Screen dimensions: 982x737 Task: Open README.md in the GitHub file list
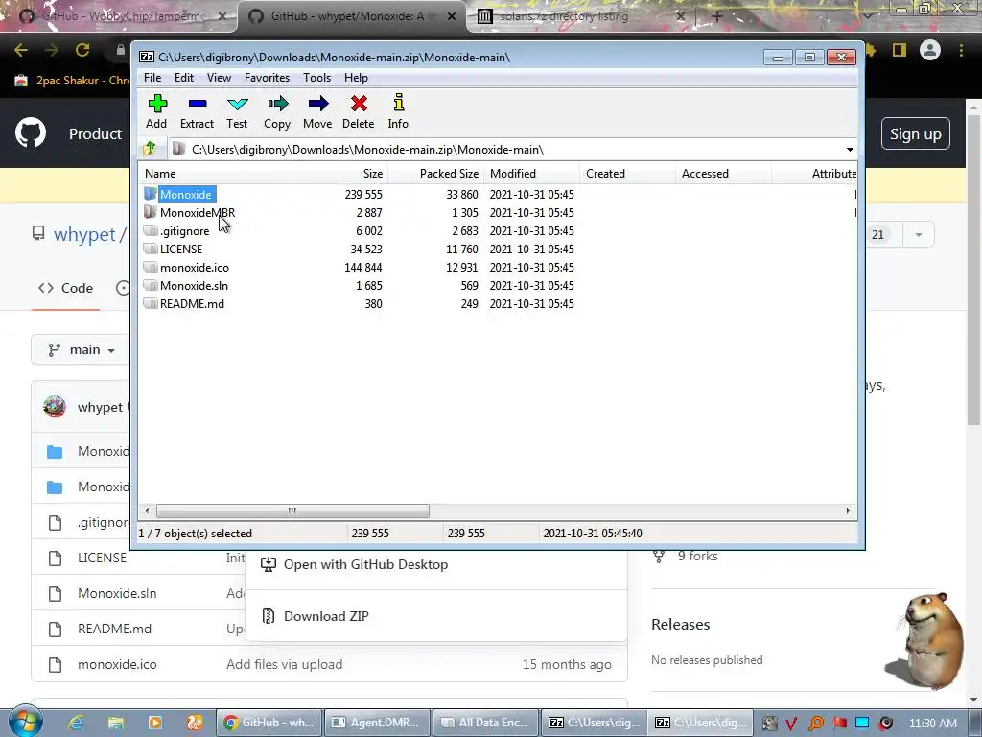(x=115, y=629)
